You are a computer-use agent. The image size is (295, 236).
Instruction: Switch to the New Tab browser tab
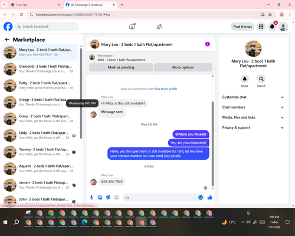35,5
